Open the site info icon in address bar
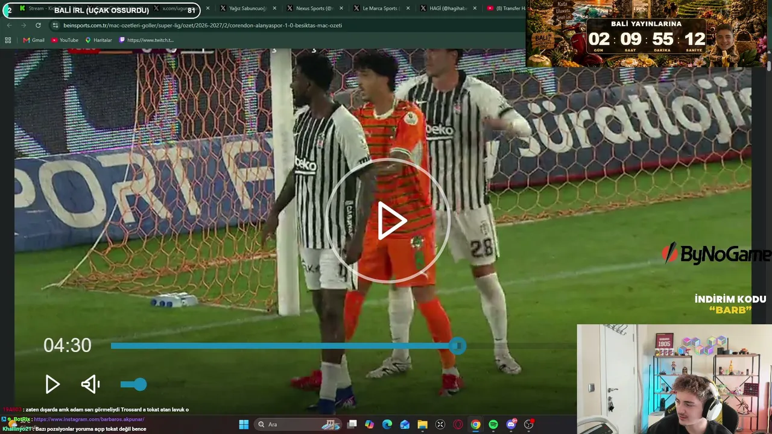The image size is (772, 434). [55, 25]
